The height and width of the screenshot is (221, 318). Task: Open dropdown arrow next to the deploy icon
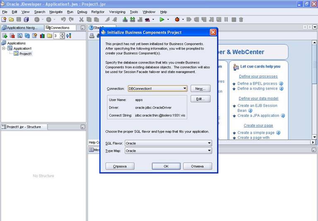coord(153,19)
